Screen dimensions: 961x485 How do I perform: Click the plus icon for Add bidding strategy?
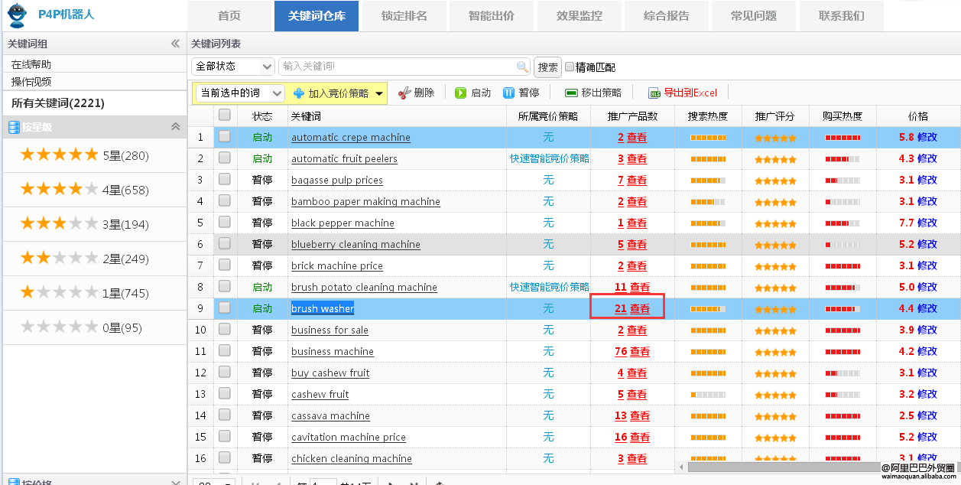[x=299, y=93]
